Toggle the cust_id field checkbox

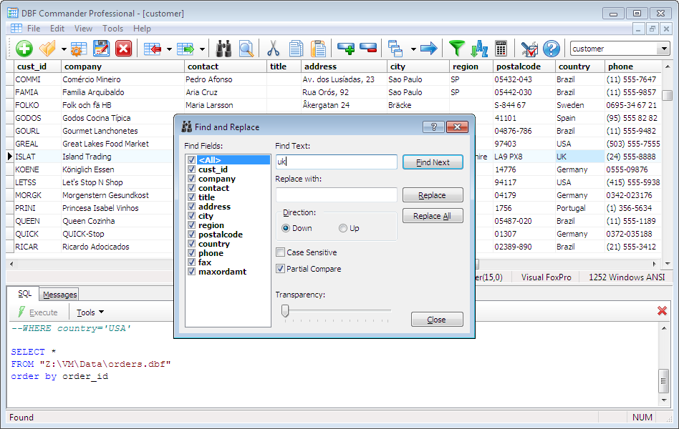[x=191, y=169]
